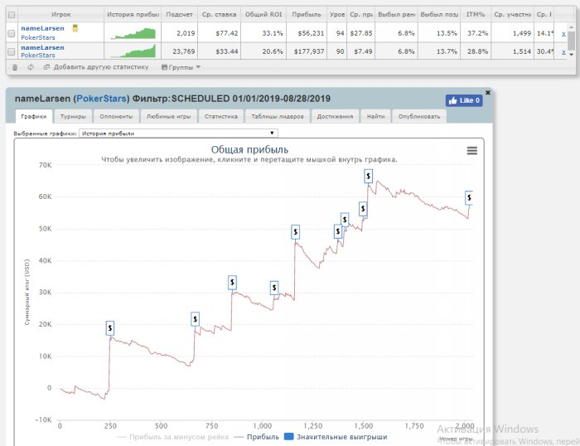
Task: Sort by the Игрок column header
Action: tap(61, 14)
